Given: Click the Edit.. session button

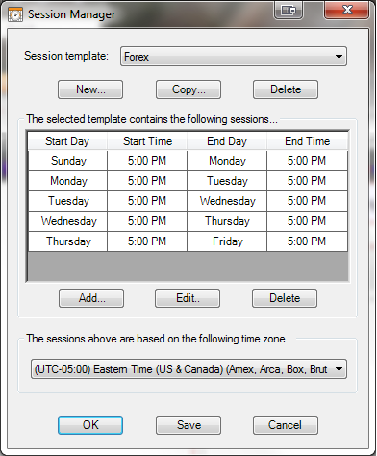Looking at the screenshot, I should 188,298.
